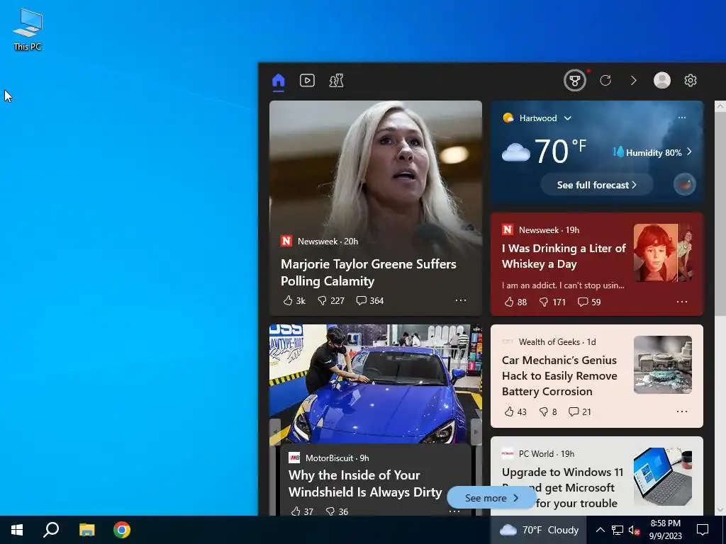This screenshot has width=726, height=544.
Task: Open taskbar Search
Action: 51,530
